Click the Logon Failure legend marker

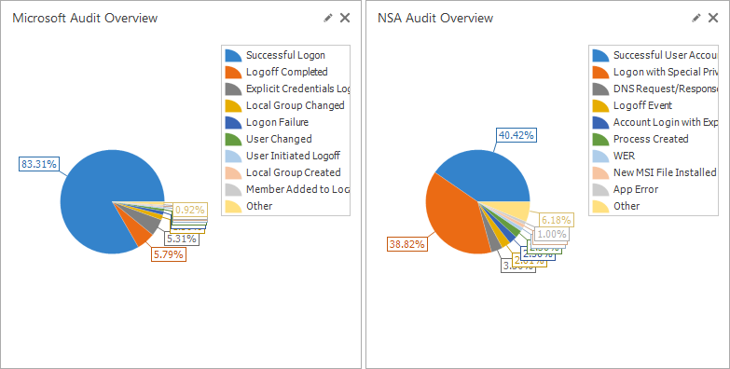(x=234, y=122)
